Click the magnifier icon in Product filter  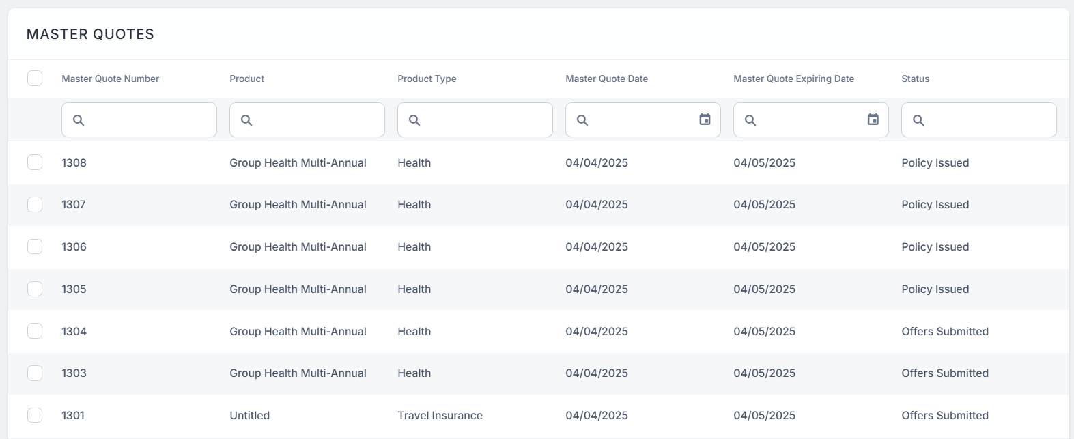click(246, 120)
